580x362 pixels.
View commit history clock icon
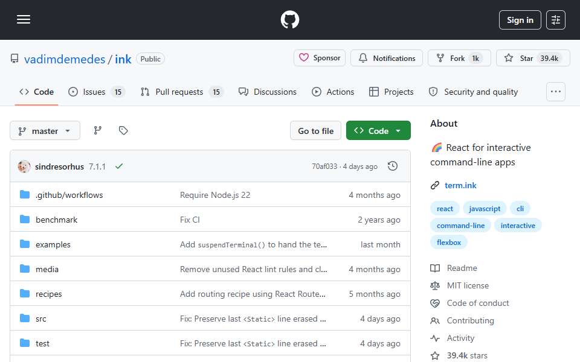coord(393,167)
